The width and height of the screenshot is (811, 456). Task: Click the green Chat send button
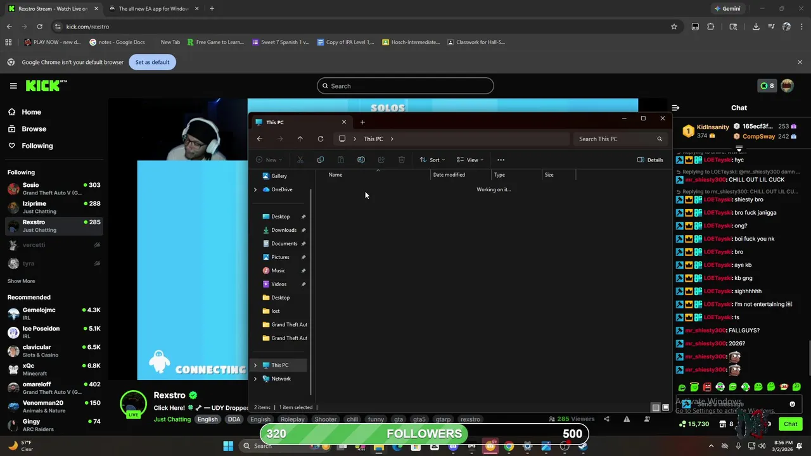790,424
